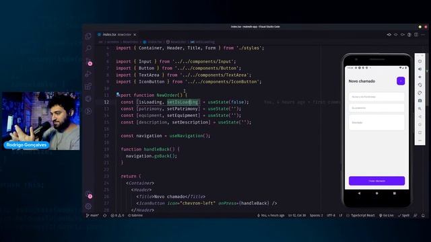Open the editor More Actions ellipsis

pos(423,34)
